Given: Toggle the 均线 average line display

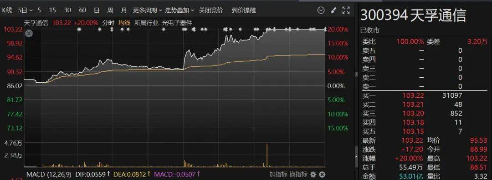Looking at the screenshot, I should [124, 23].
